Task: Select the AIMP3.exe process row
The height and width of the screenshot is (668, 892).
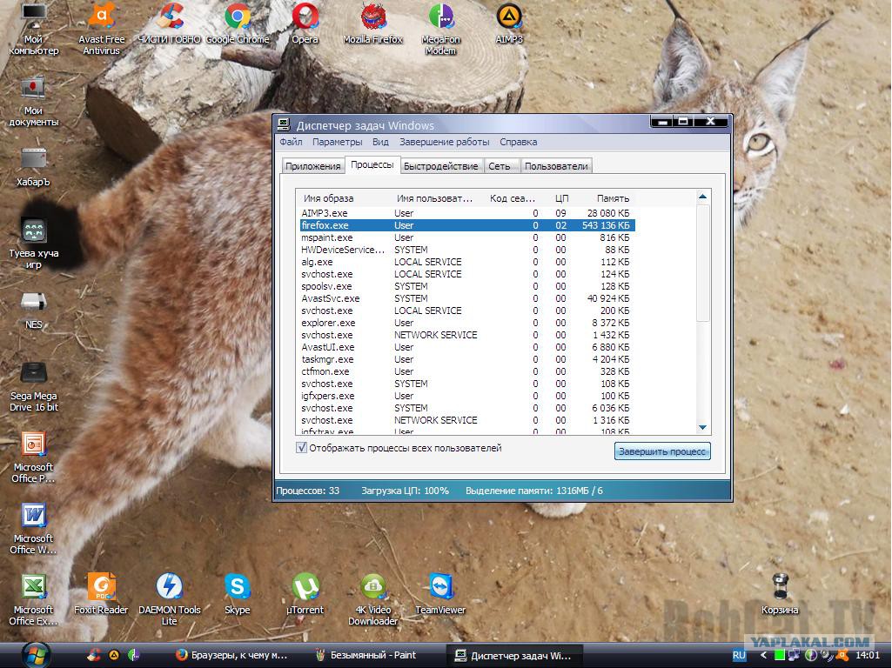Action: pyautogui.click(x=466, y=213)
